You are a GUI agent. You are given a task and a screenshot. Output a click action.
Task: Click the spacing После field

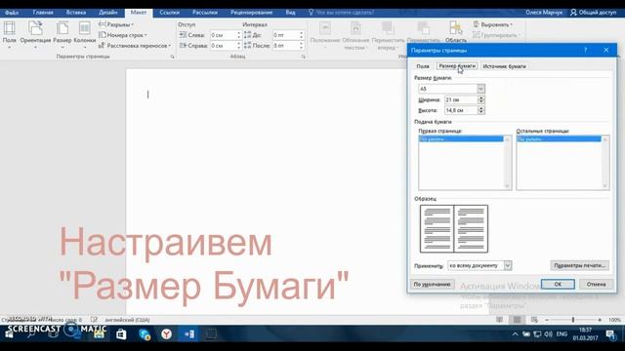point(288,46)
